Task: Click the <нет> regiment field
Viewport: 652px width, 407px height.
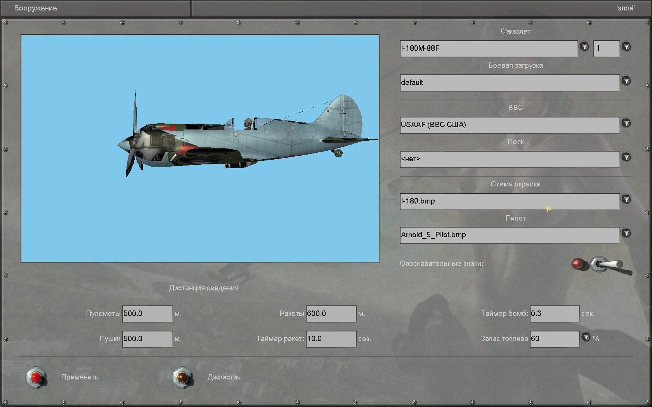Action: pos(510,159)
